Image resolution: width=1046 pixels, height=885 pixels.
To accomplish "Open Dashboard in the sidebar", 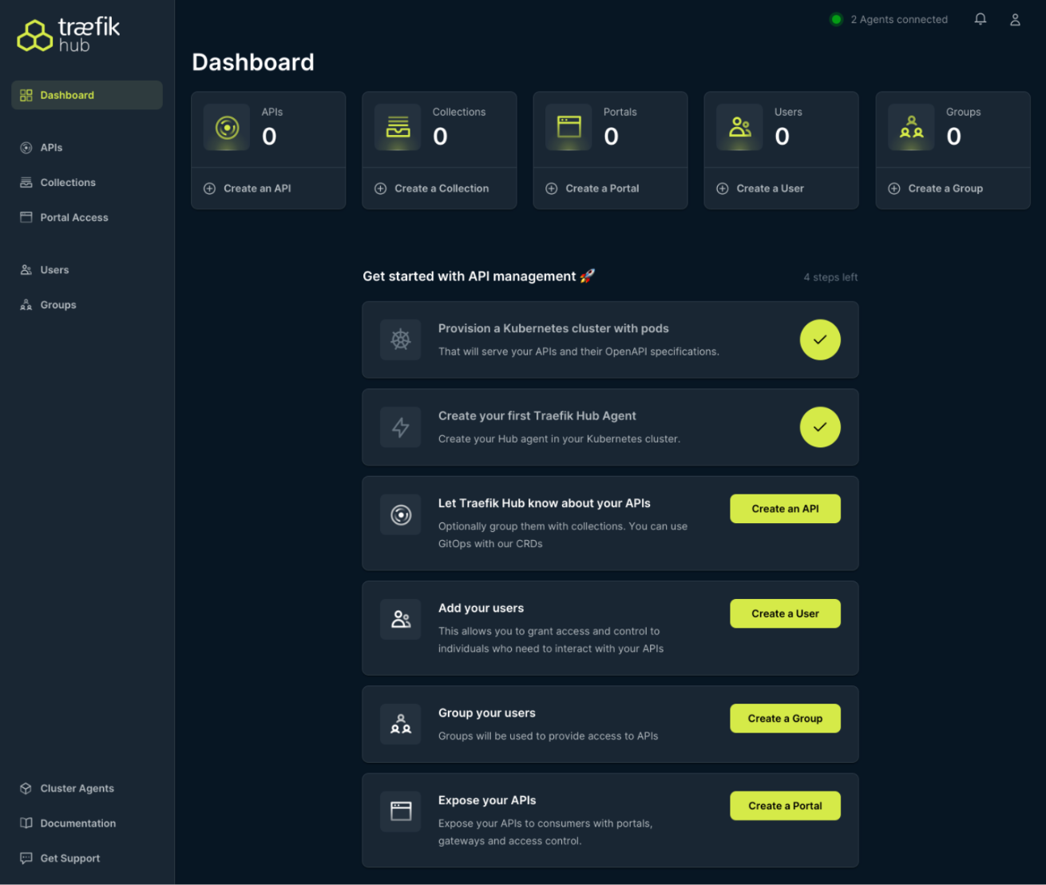I will click(87, 95).
